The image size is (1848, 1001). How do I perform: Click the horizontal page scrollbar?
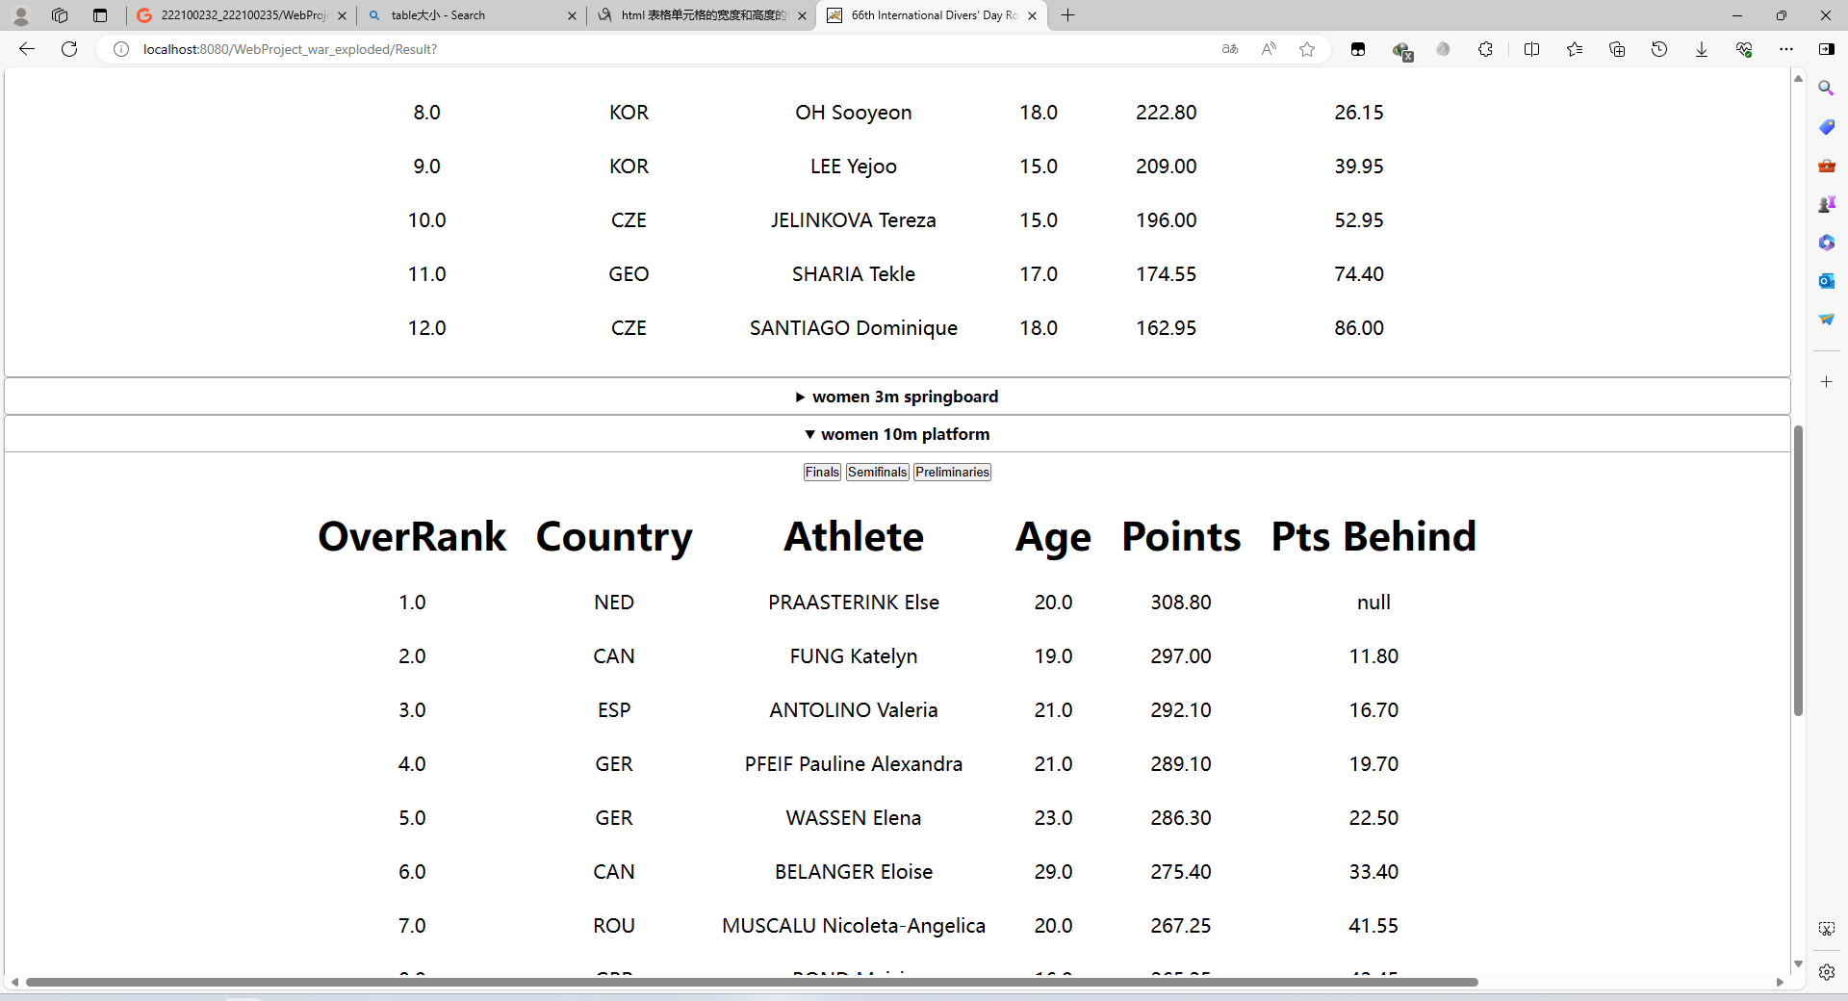(x=751, y=982)
